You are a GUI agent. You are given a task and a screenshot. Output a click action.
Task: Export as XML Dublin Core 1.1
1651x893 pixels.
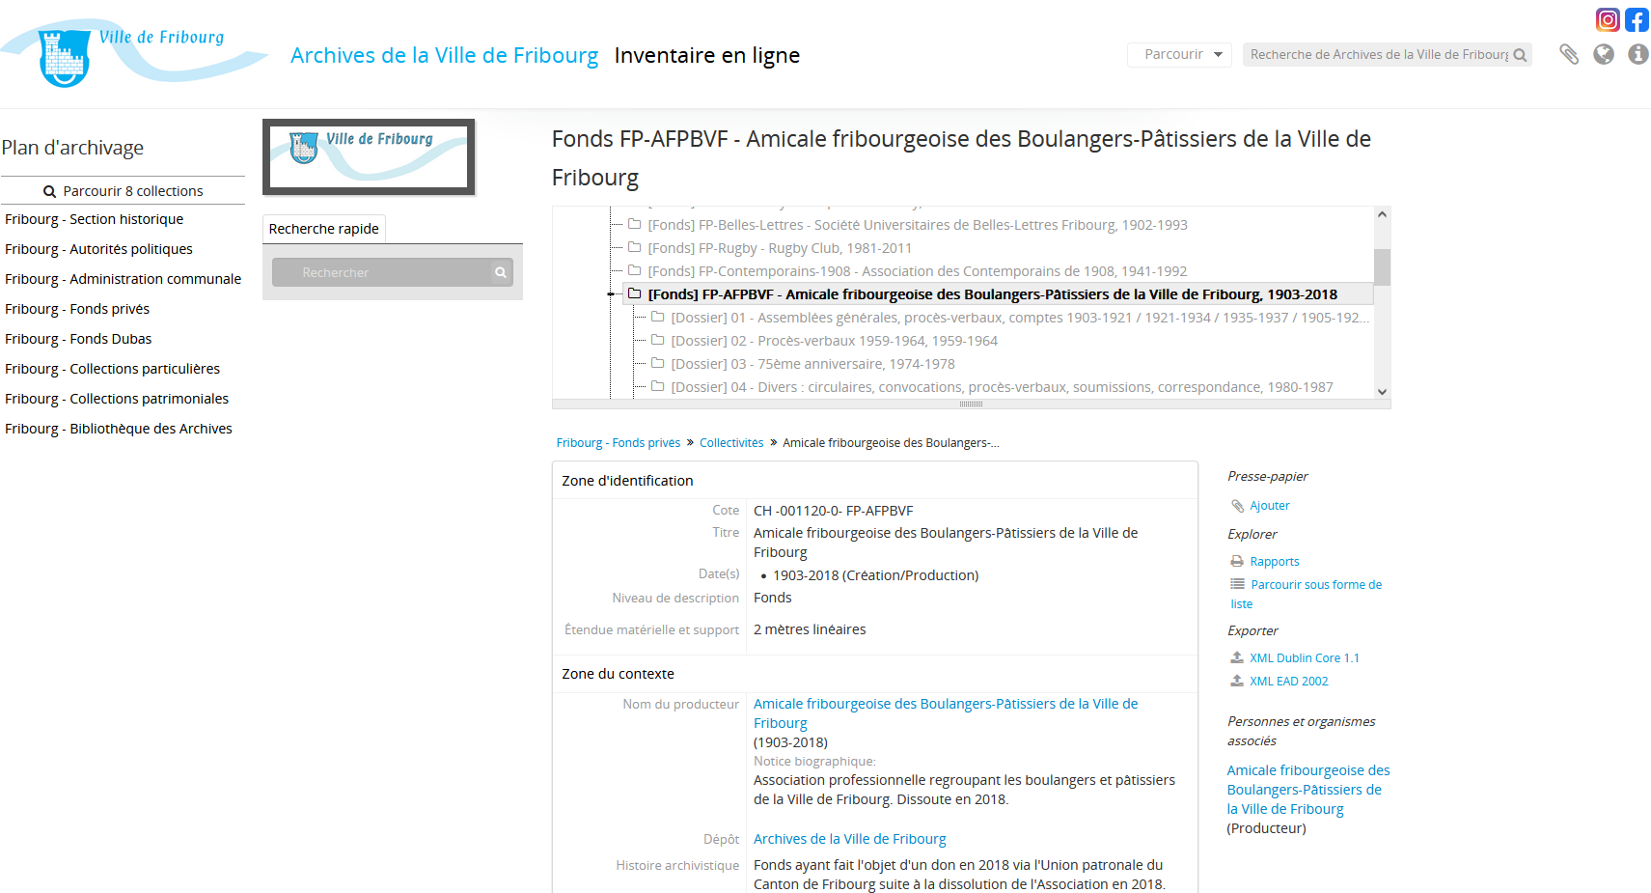(1304, 658)
